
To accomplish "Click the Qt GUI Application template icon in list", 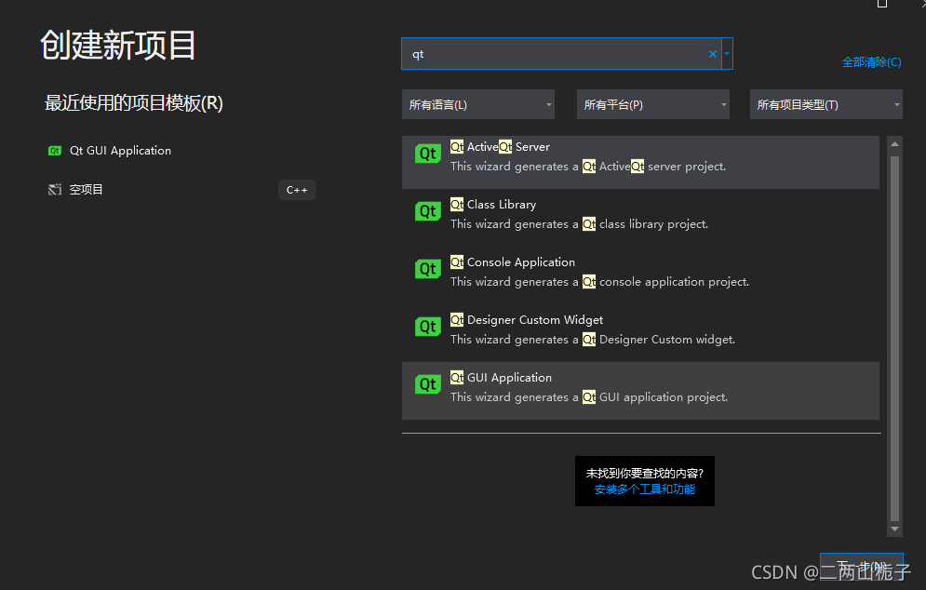I will (x=427, y=384).
